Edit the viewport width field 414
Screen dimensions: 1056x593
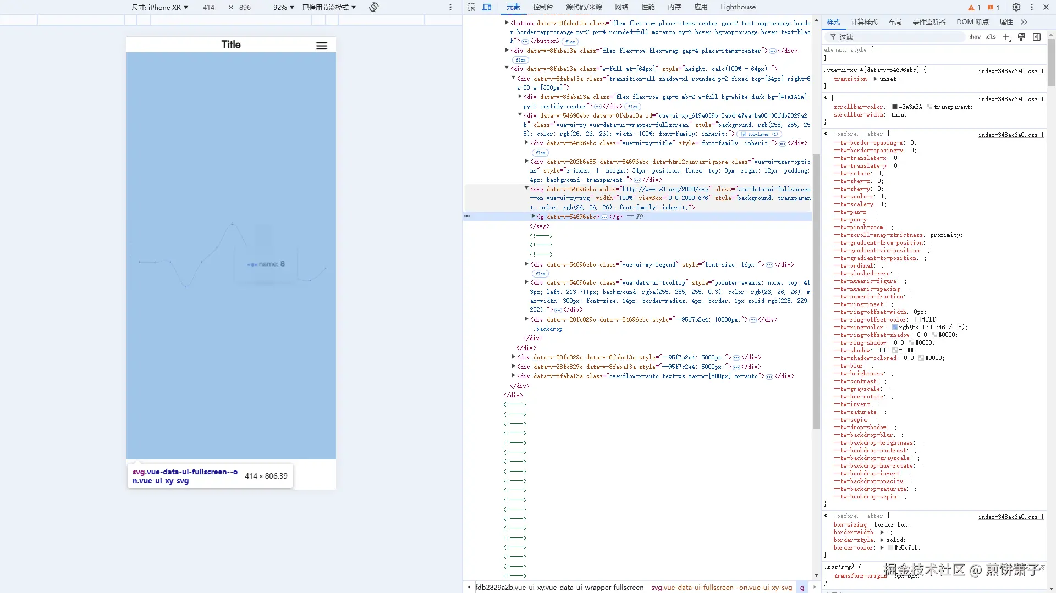(208, 7)
